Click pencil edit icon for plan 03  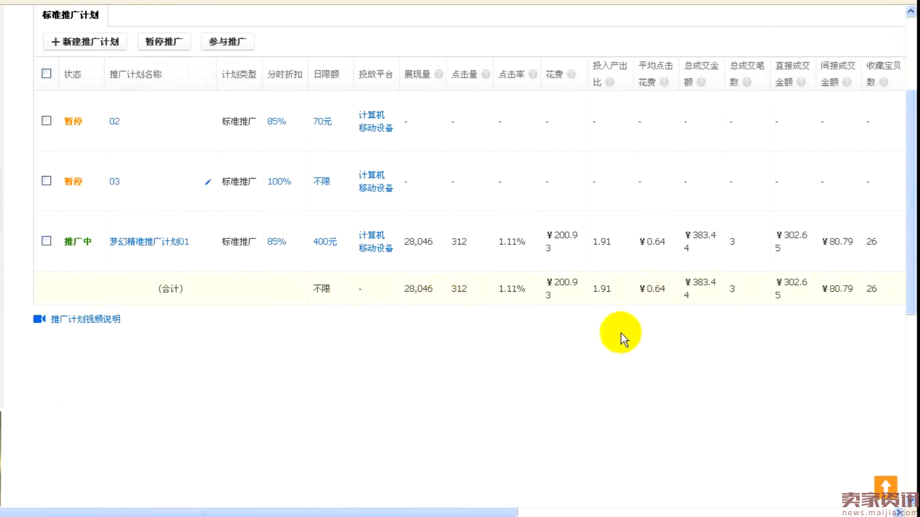[x=208, y=181]
